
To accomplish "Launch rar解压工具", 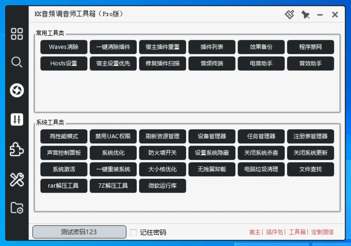I will [64, 186].
